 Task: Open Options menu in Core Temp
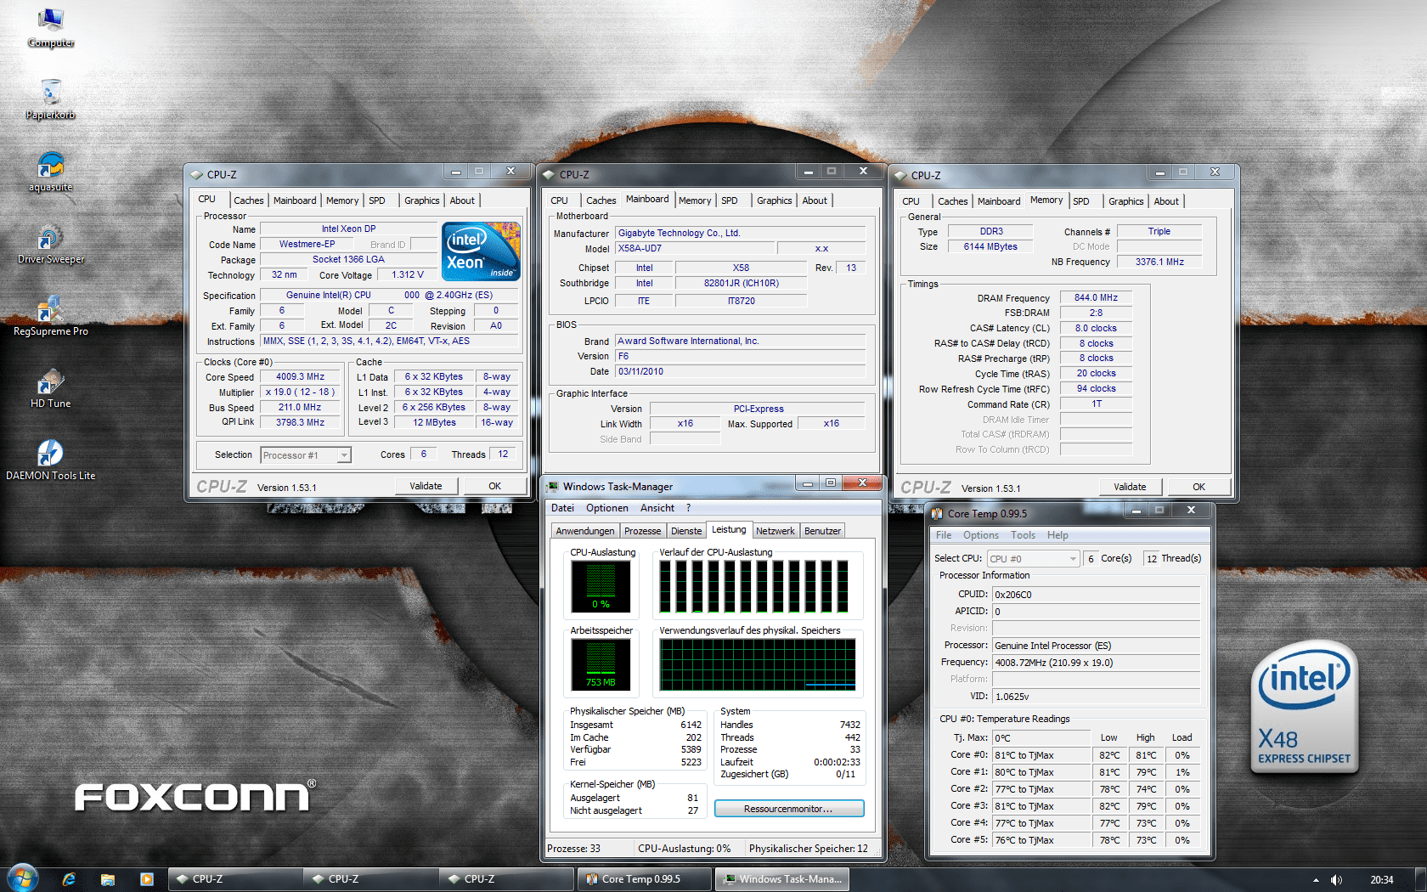tap(981, 535)
